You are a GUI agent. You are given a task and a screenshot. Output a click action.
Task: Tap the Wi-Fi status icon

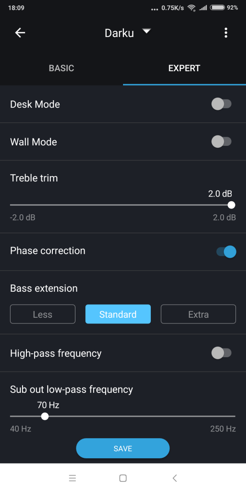tap(191, 8)
